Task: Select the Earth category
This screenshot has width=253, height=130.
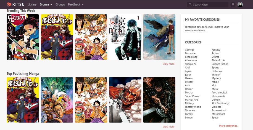Action: coord(188,75)
